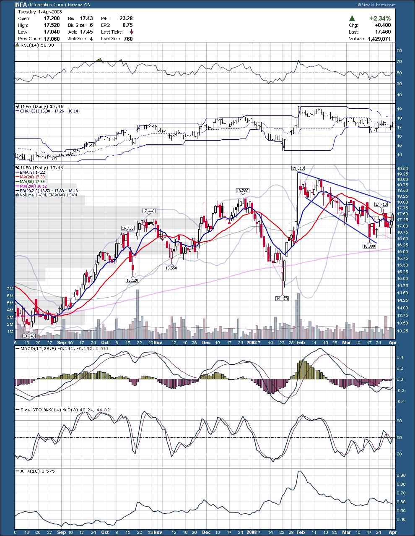This screenshot has height=536, width=415.
Task: Select the date 'Tuesday 1-Apr-2008'
Action: [x=40, y=12]
